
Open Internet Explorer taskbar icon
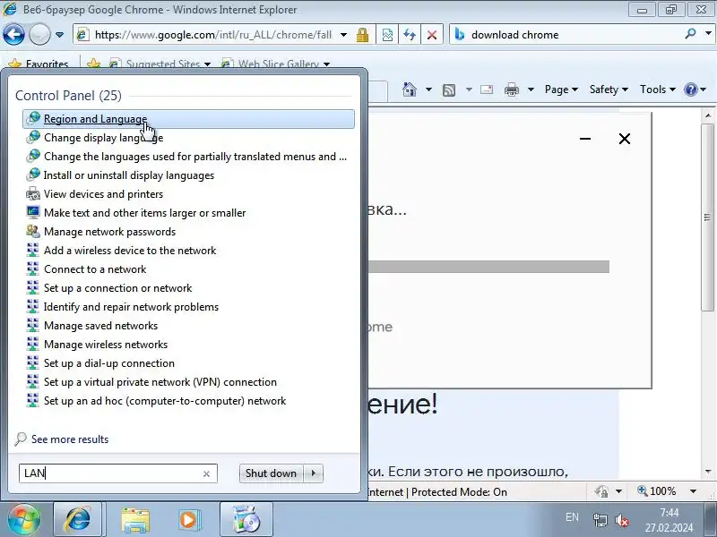[x=79, y=519]
